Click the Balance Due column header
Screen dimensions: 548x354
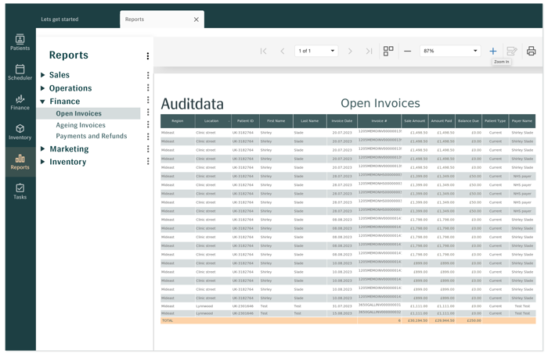(468, 121)
